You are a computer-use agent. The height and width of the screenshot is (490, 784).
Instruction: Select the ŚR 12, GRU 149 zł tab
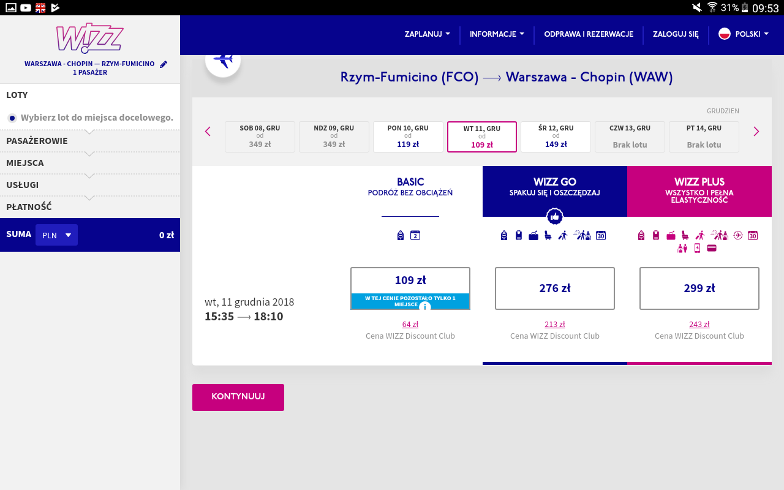[x=556, y=137]
